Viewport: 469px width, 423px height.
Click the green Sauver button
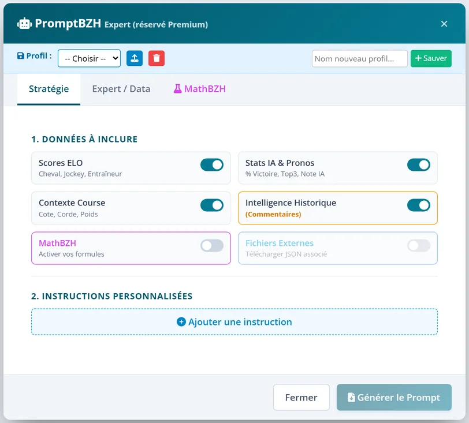431,58
